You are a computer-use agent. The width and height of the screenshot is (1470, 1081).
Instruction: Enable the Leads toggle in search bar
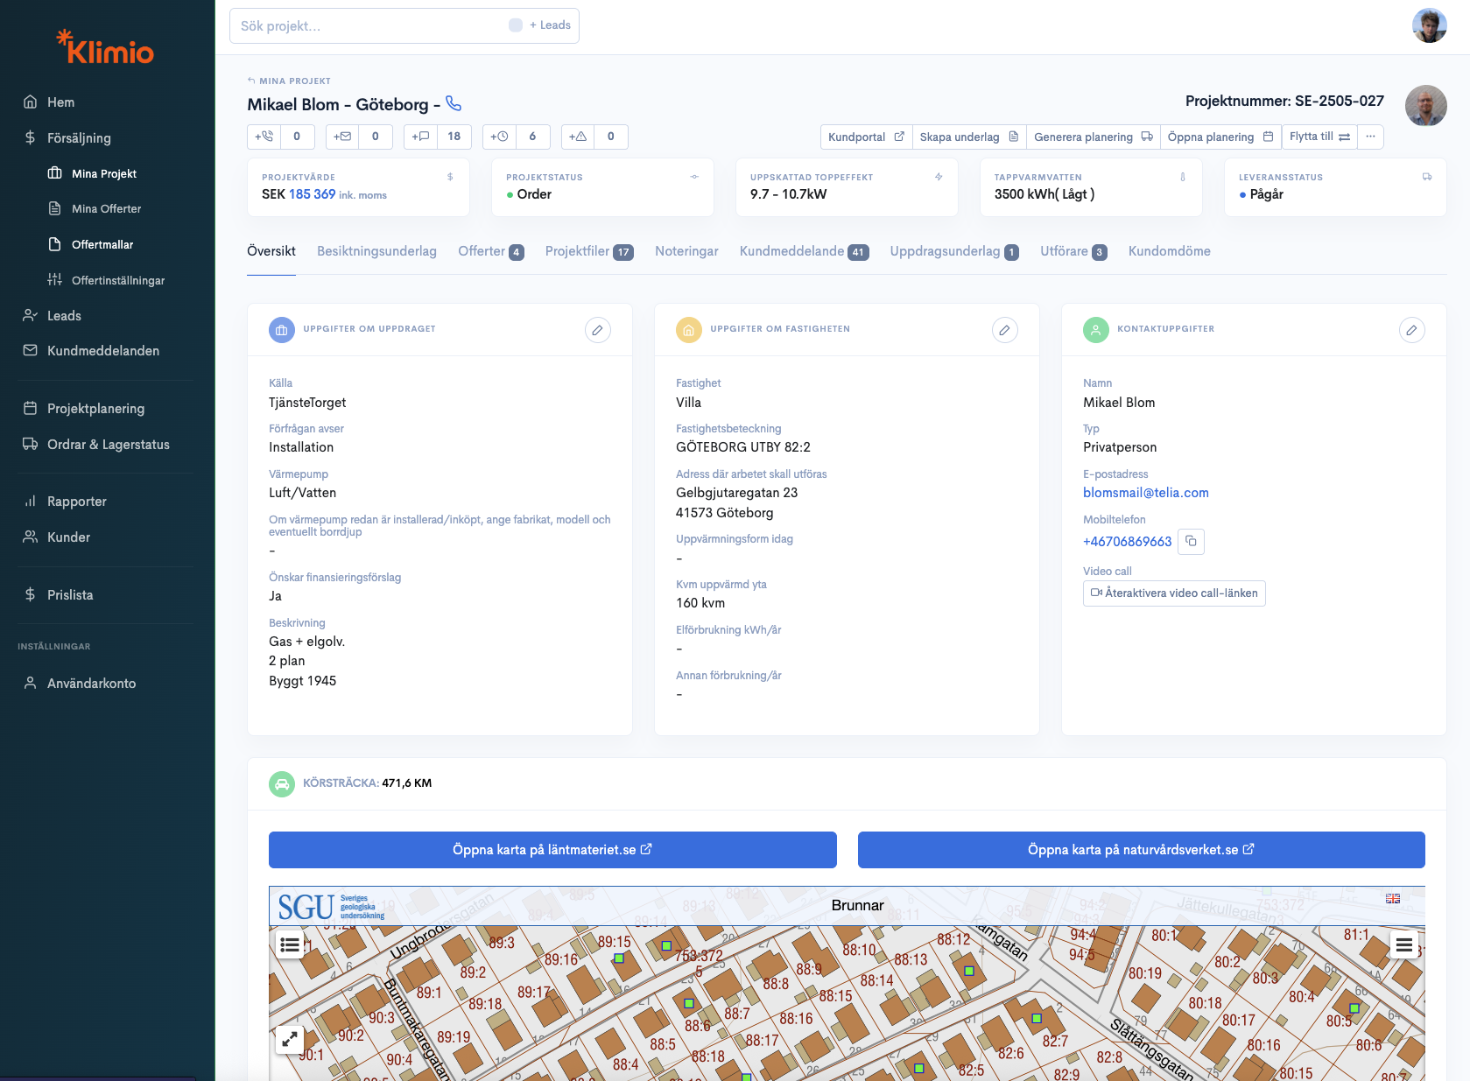point(516,25)
